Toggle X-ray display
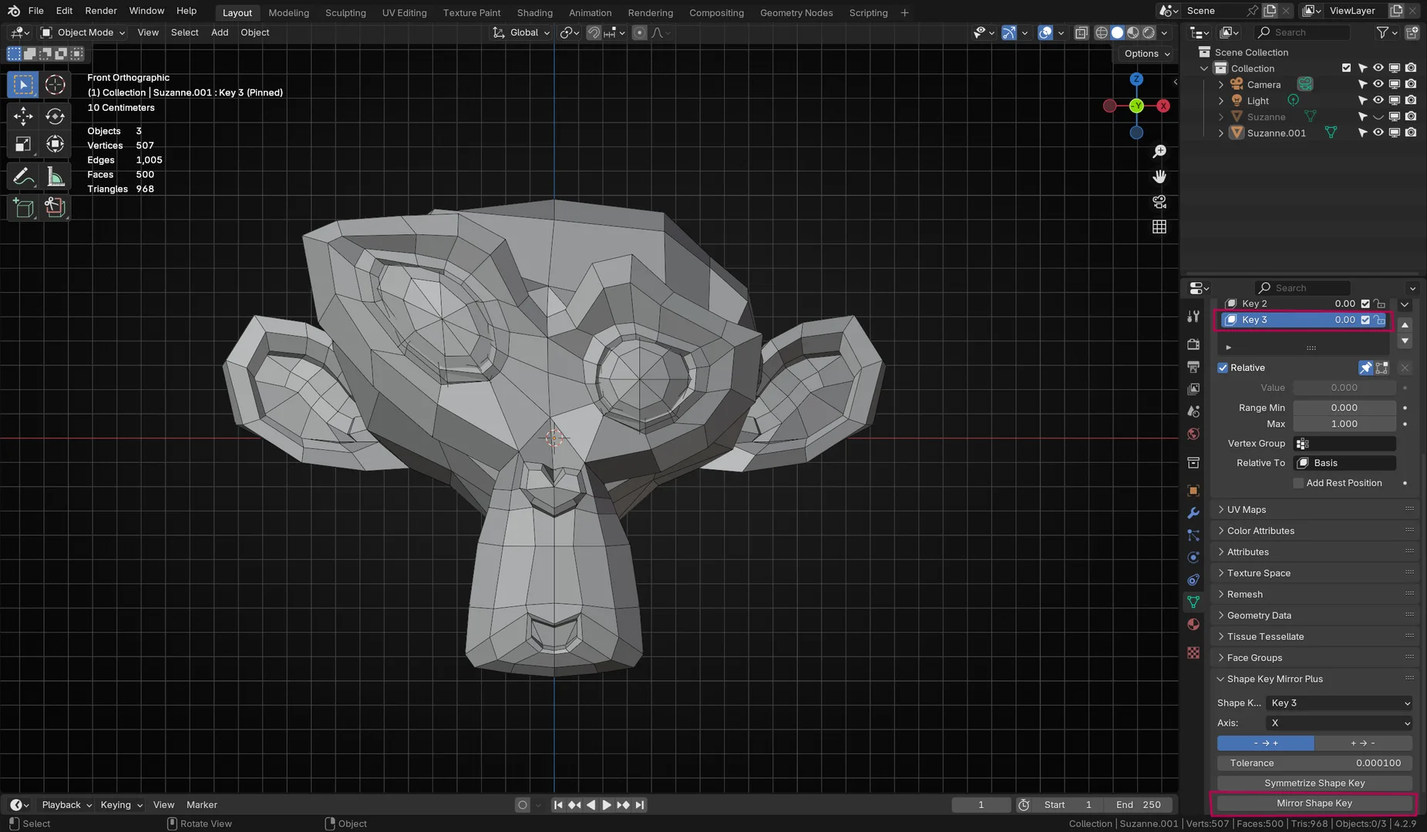Viewport: 1427px width, 832px height. pos(1082,32)
